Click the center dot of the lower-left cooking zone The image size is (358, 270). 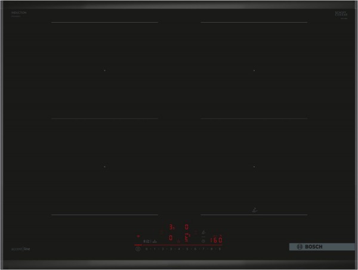[x=104, y=167]
